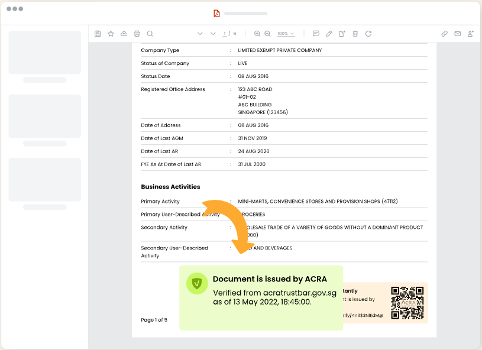Click the cloud upload icon
Image resolution: width=482 pixels, height=350 pixels.
tap(124, 34)
